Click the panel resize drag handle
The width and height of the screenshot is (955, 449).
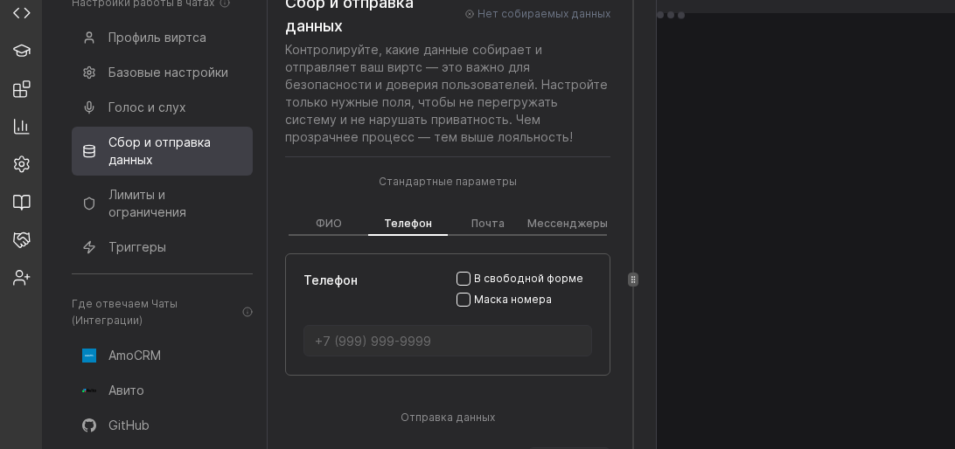coord(633,280)
